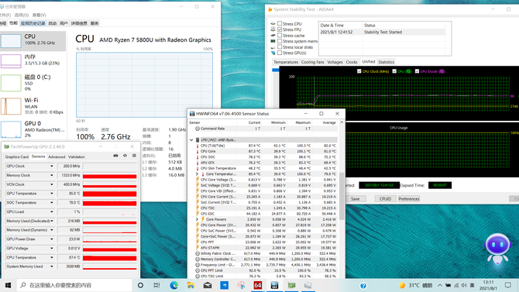Select Wi-Fi in Task Manager sidebar
This screenshot has width=519, height=292.
point(33,105)
